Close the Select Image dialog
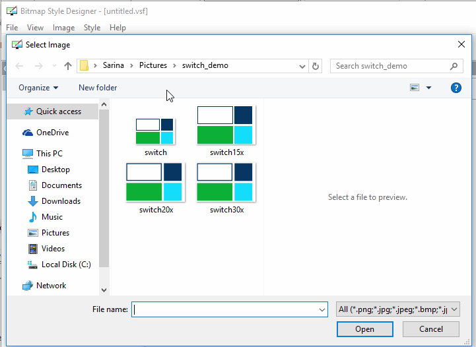This screenshot has height=347, width=476. point(461,44)
